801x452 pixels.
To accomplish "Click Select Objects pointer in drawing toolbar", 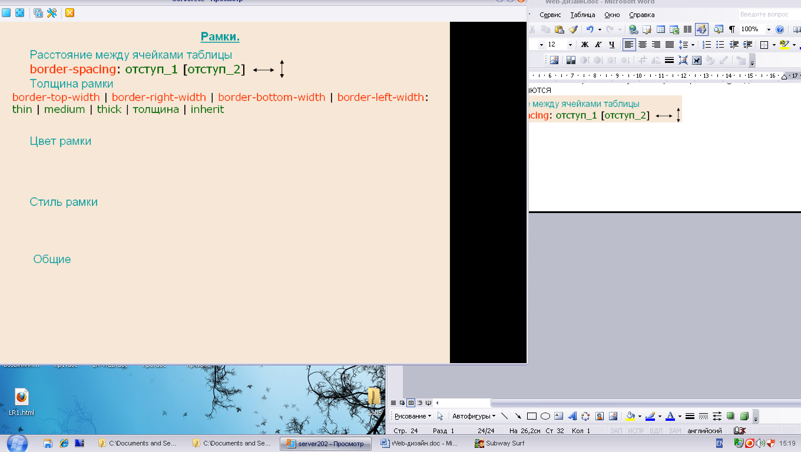I will [x=440, y=416].
